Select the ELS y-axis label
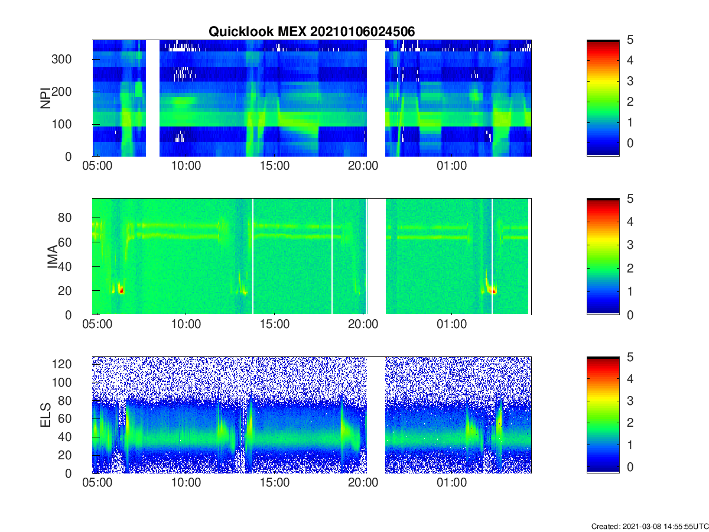 (45, 415)
